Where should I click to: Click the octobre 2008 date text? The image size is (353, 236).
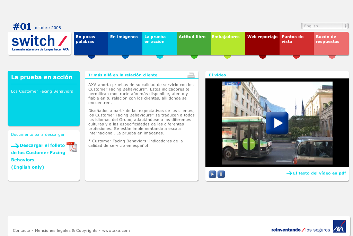pyautogui.click(x=48, y=28)
